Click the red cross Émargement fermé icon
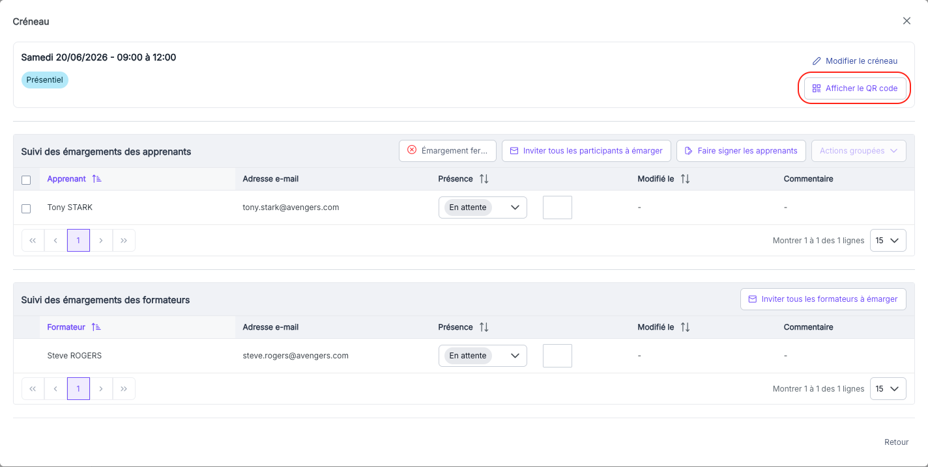Screen dimensions: 928x467 pos(412,150)
